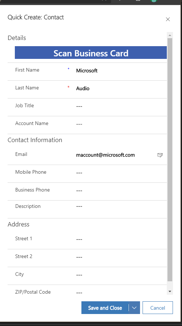Click the Description field
This screenshot has width=182, height=326.
pos(121,206)
